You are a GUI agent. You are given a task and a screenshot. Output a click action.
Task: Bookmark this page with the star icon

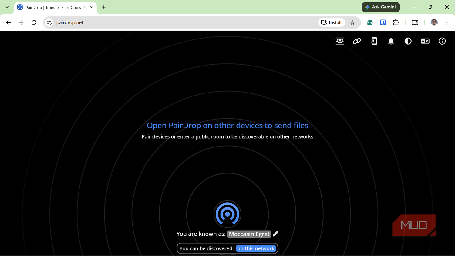352,22
